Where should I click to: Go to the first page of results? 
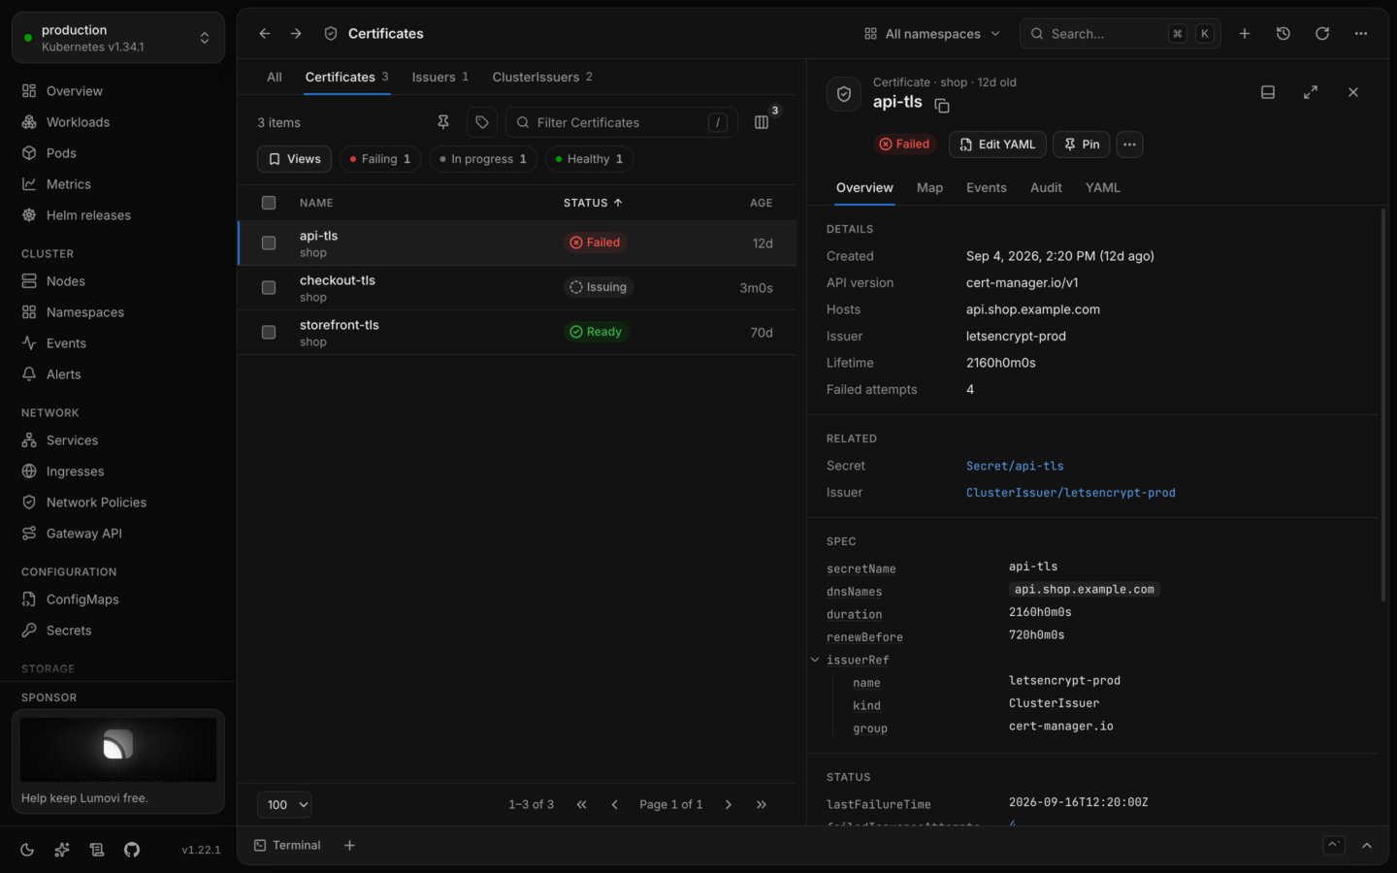point(582,804)
